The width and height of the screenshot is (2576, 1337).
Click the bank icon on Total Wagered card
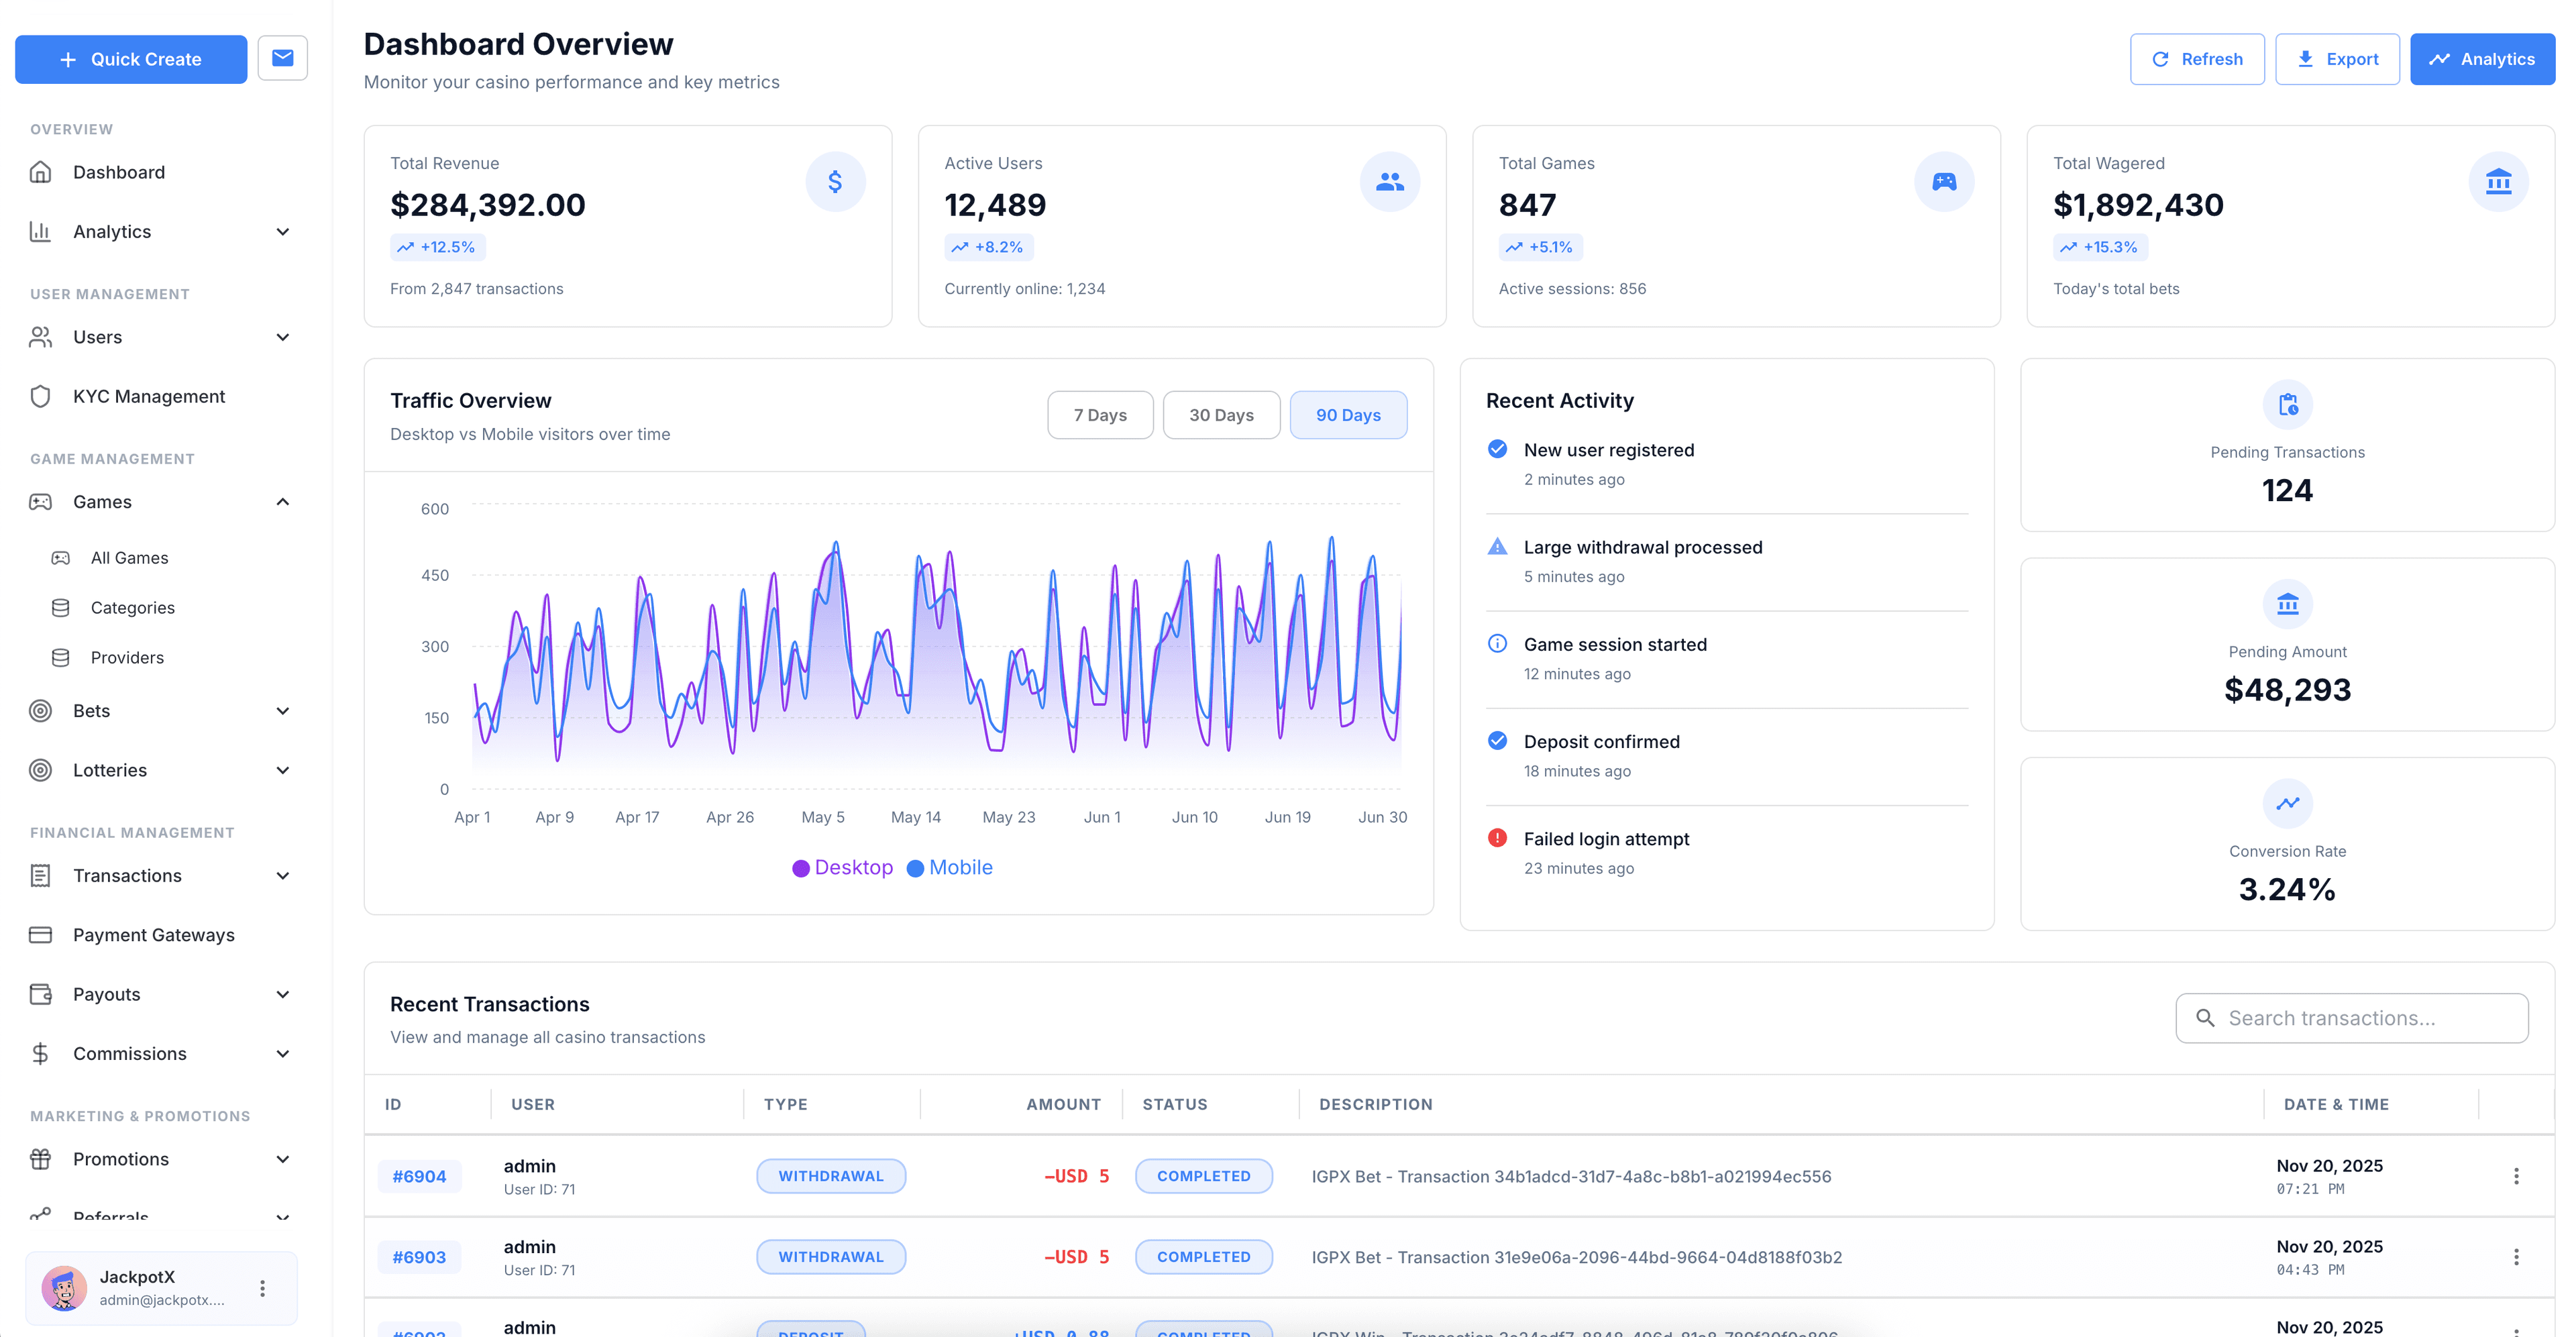point(2498,181)
